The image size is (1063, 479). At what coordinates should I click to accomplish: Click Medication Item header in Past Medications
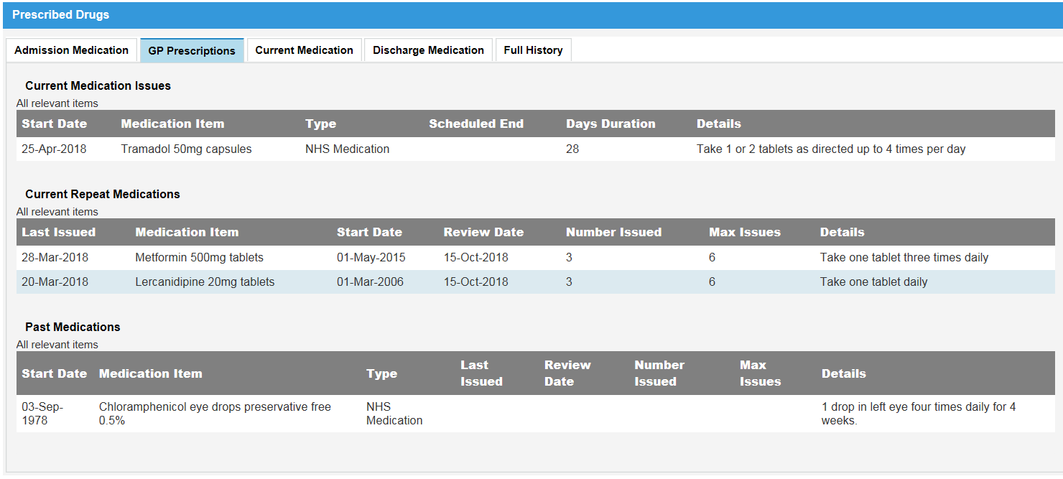tap(151, 373)
